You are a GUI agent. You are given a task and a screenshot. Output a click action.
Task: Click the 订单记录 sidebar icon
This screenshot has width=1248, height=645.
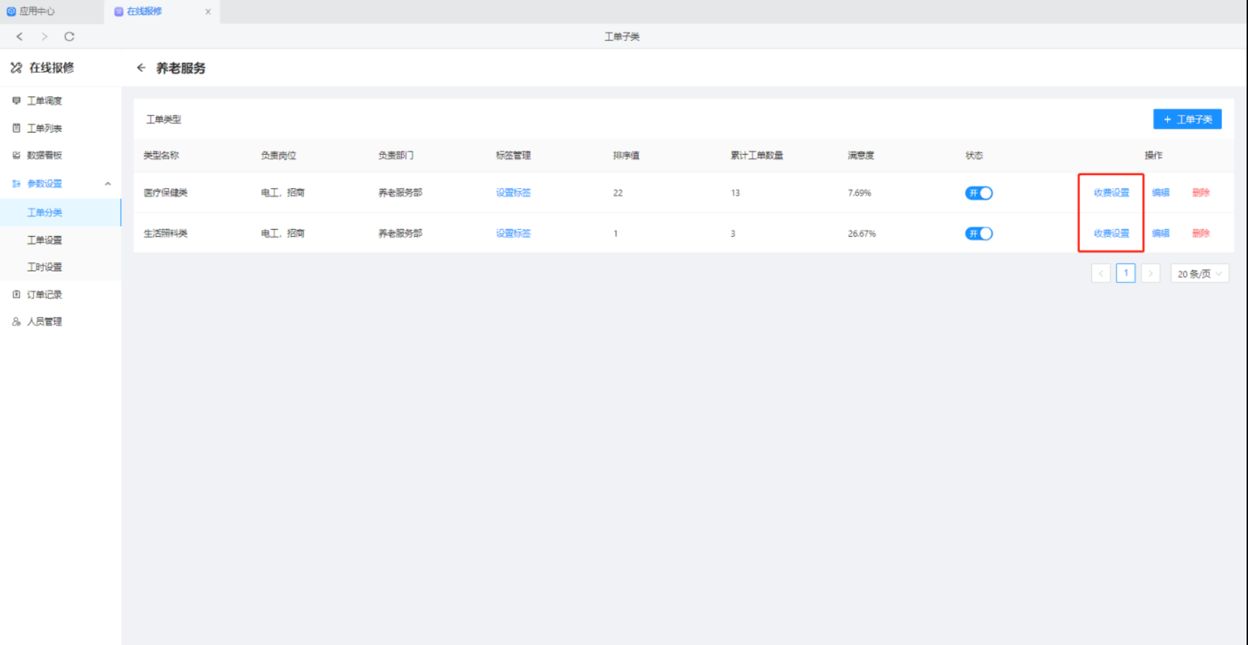[16, 294]
